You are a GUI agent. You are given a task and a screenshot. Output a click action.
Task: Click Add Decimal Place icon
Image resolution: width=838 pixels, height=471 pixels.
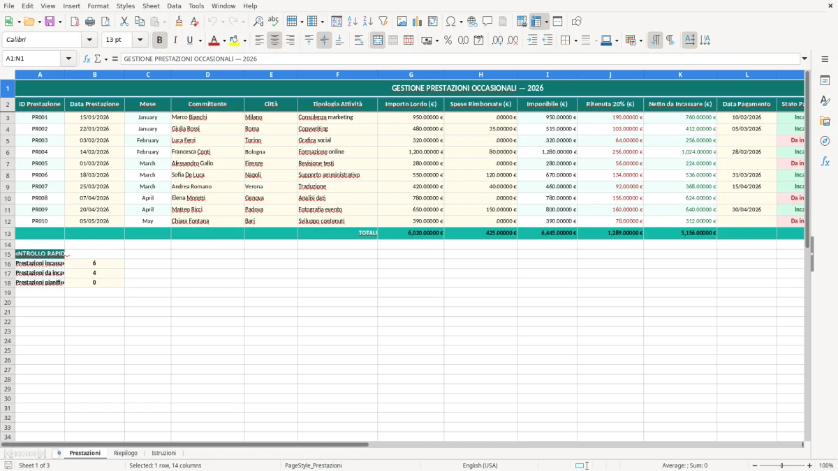(x=497, y=40)
